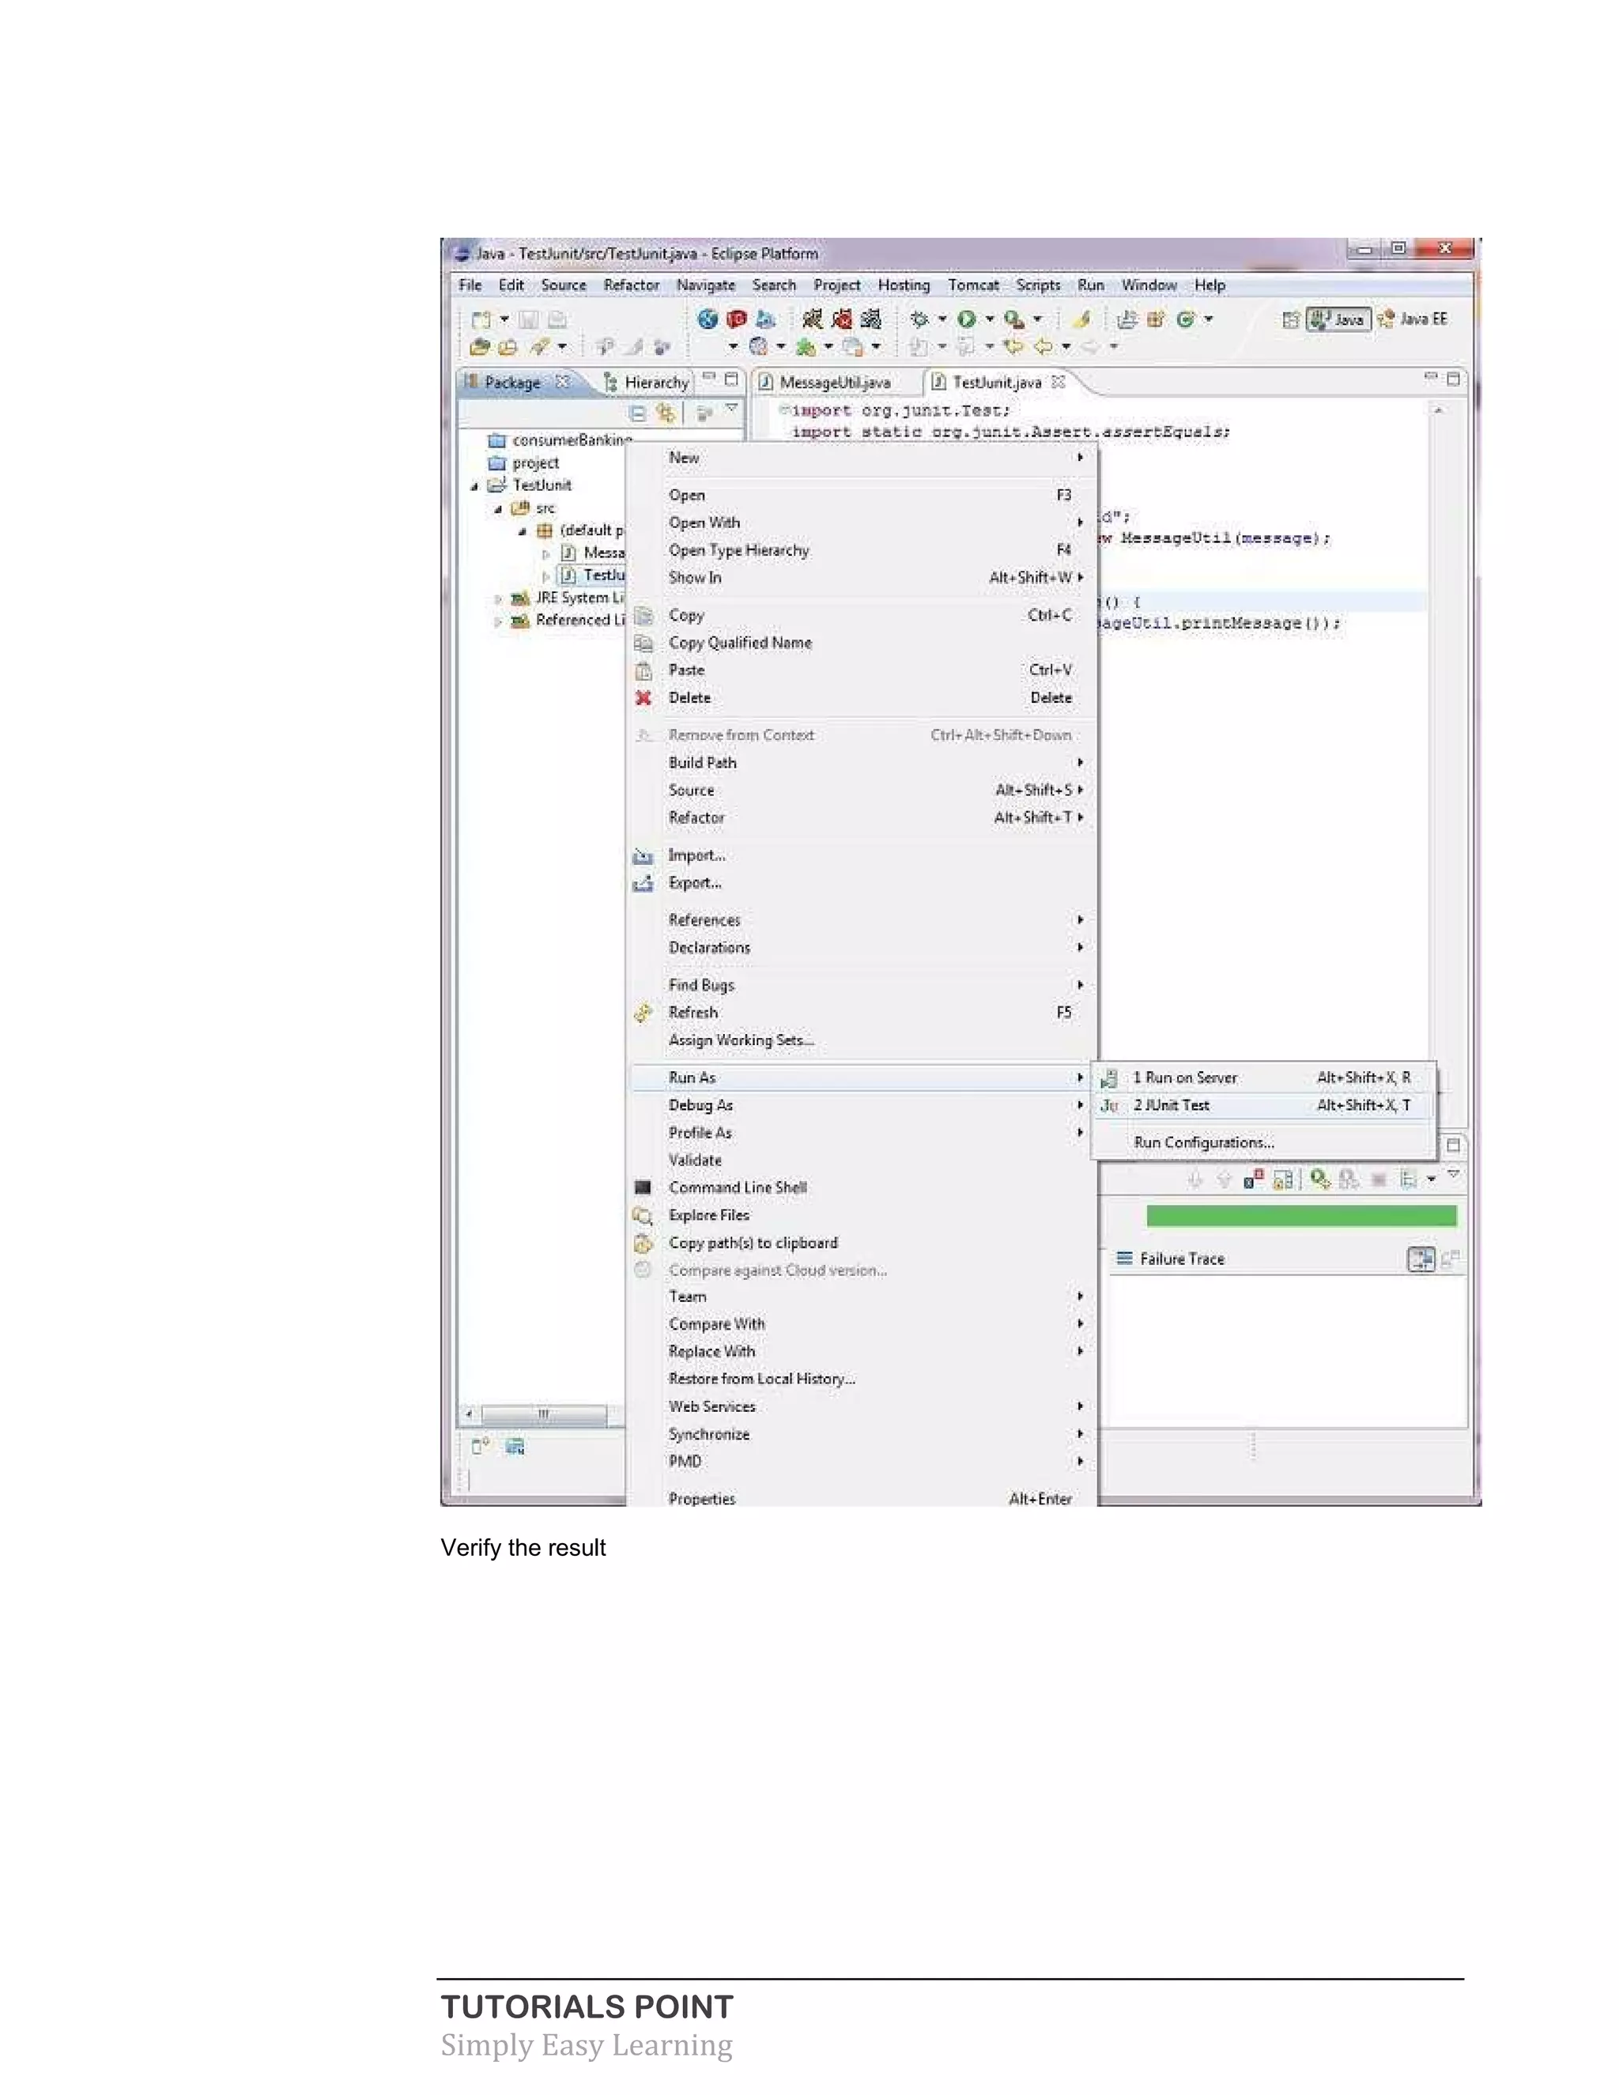Click the Package Explorer horizontal scrollbar
Image resolution: width=1619 pixels, height=2095 pixels.
[543, 1414]
